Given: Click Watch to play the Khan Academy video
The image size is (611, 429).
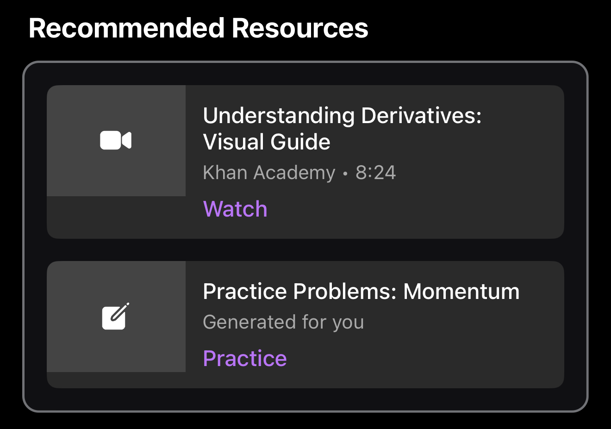Looking at the screenshot, I should click(x=235, y=209).
